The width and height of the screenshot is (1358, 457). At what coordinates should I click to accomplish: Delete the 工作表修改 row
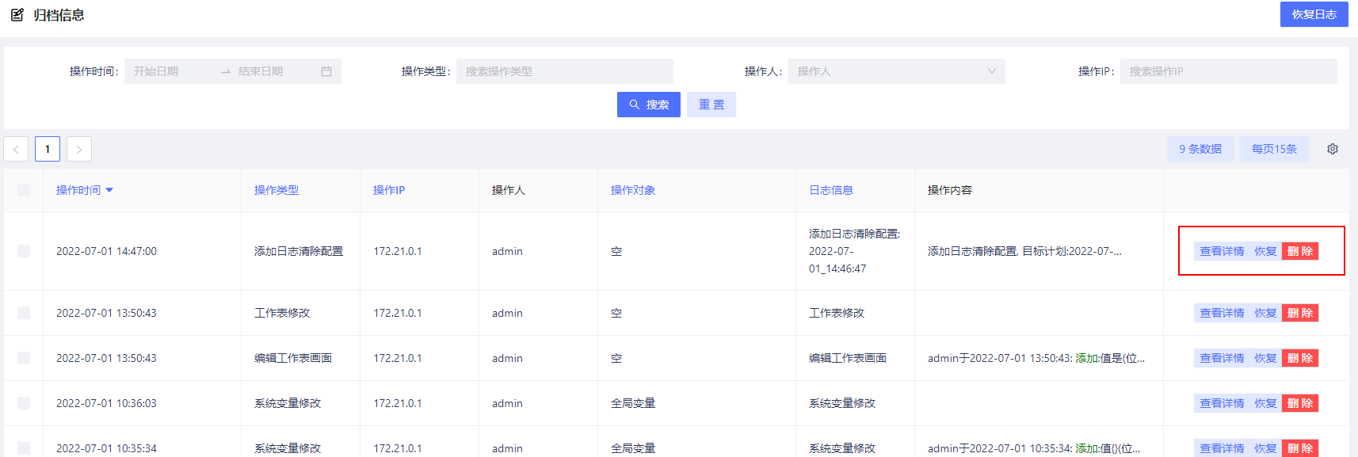click(1300, 313)
